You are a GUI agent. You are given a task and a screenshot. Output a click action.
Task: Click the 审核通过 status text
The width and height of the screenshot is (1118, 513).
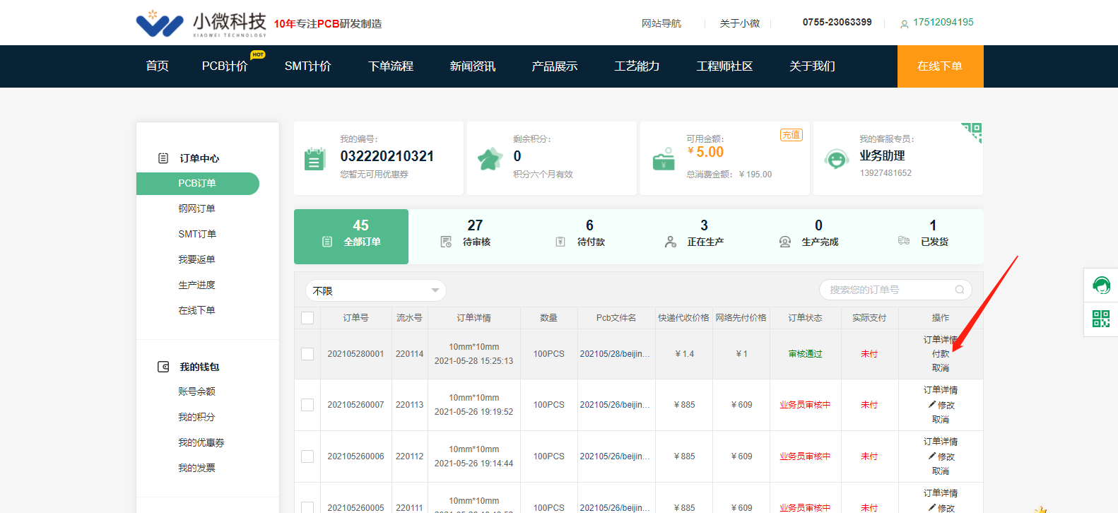(805, 354)
